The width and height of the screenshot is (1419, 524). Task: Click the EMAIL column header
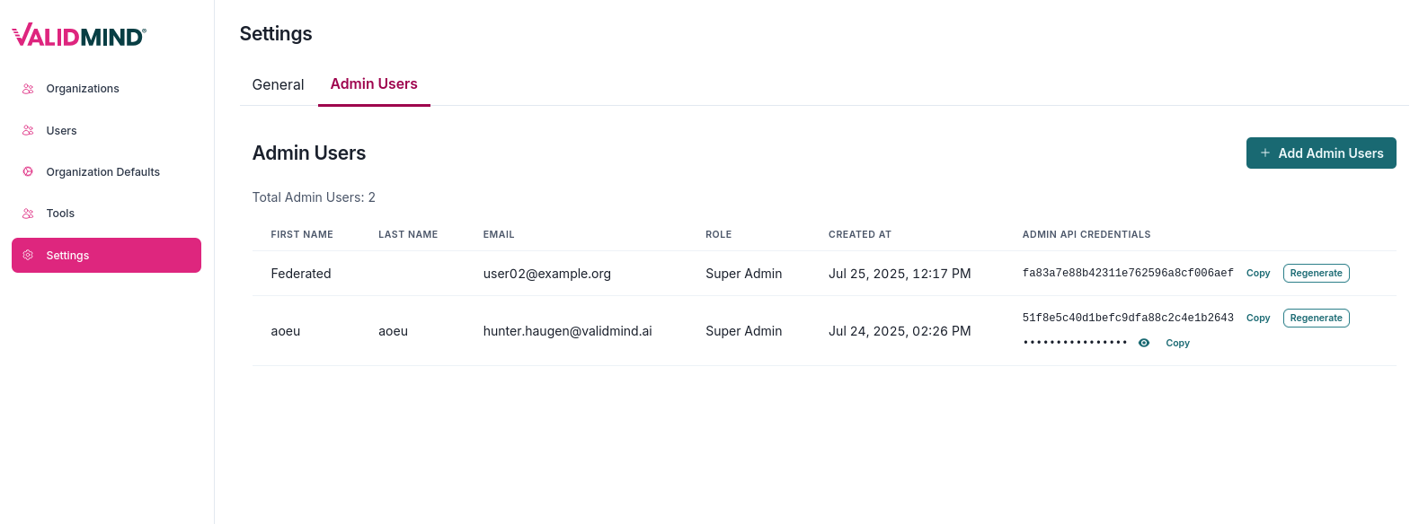499,234
